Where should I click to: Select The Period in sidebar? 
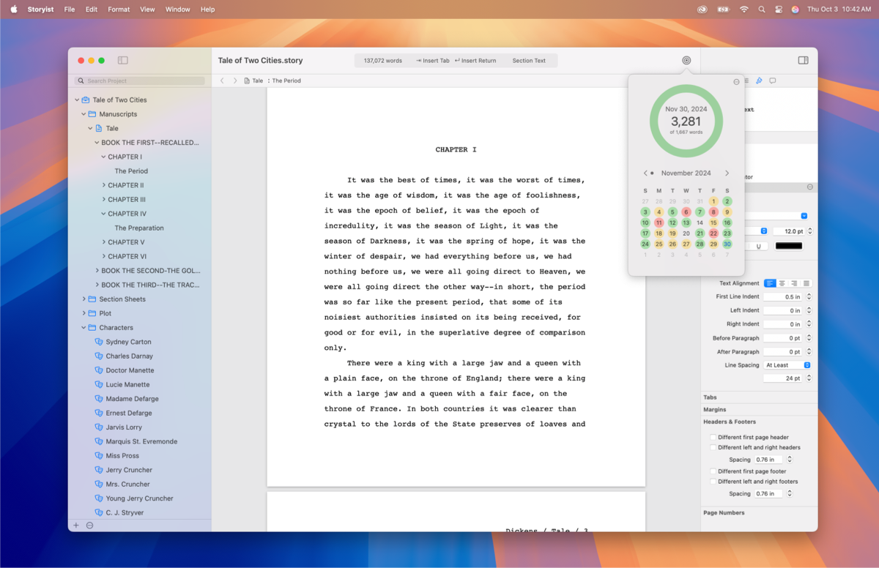131,171
